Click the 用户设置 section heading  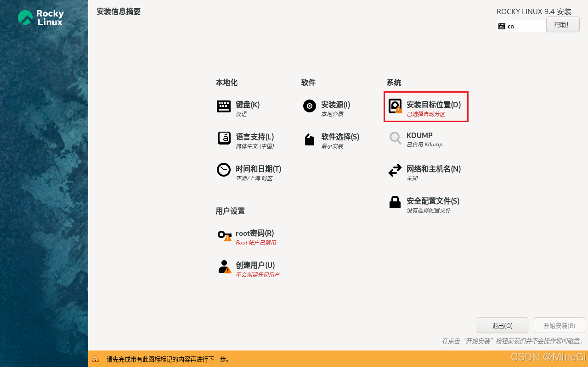point(230,211)
